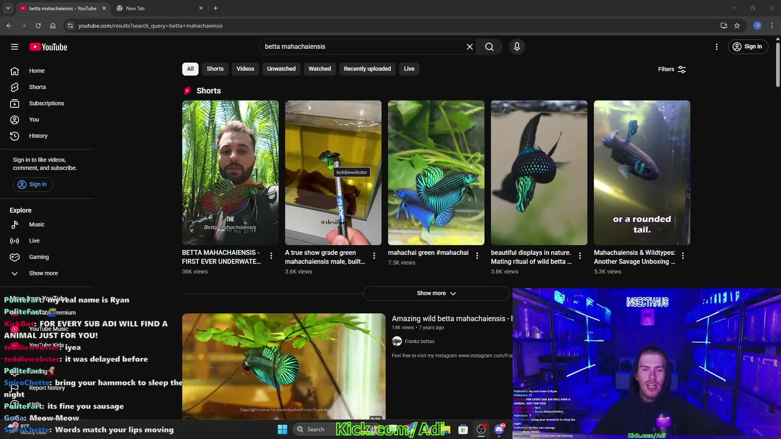Start voice search with the microphone

point(517,46)
